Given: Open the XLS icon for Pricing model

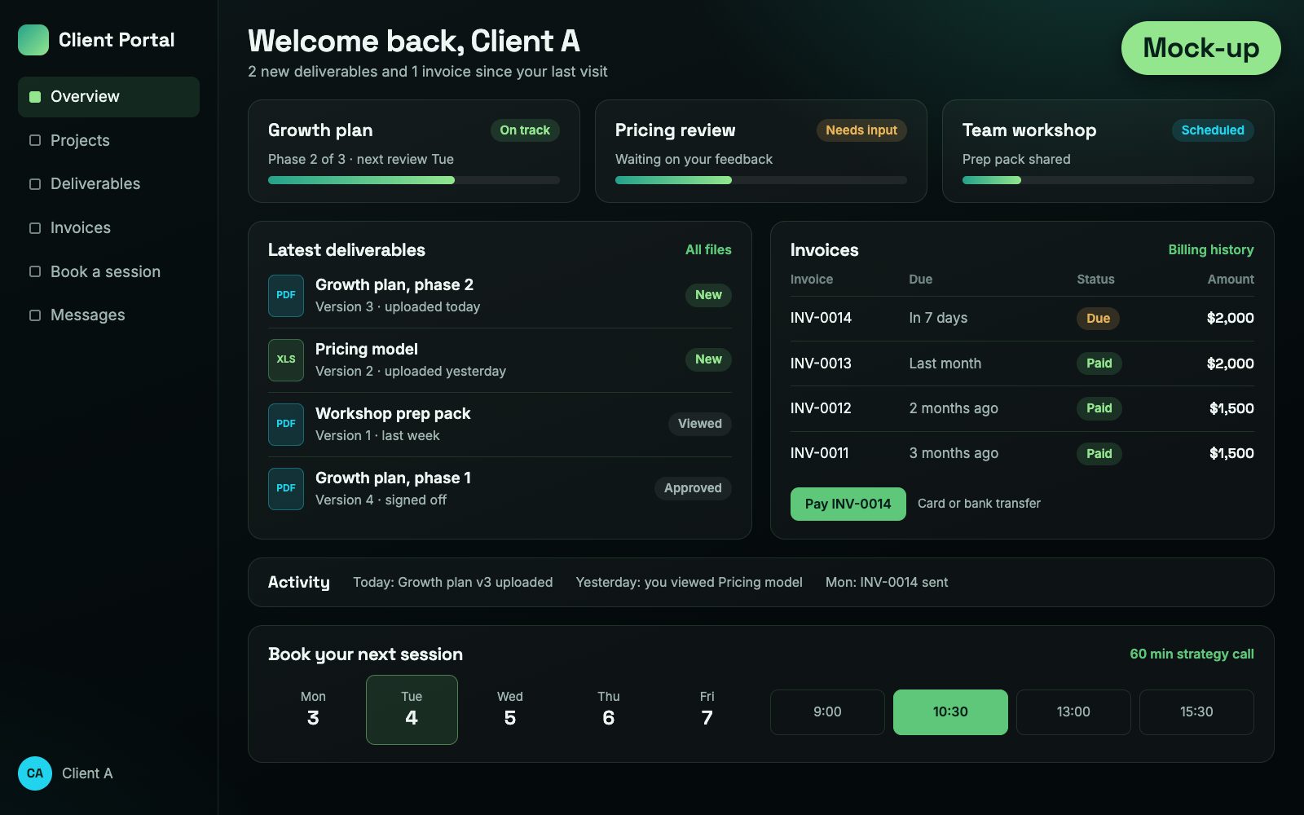Looking at the screenshot, I should [x=286, y=359].
